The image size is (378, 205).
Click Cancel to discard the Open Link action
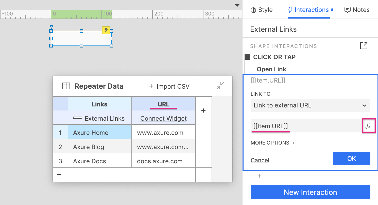coord(260,160)
